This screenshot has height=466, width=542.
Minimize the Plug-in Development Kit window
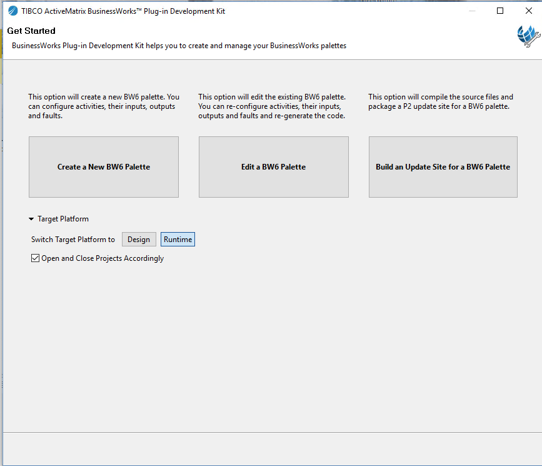472,11
